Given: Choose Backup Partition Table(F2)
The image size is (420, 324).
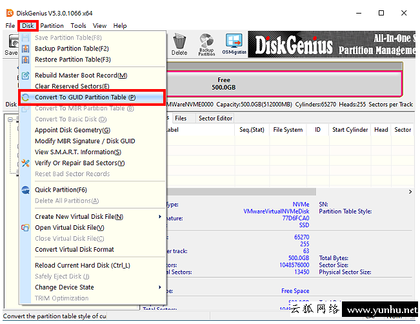Looking at the screenshot, I should (x=72, y=48).
